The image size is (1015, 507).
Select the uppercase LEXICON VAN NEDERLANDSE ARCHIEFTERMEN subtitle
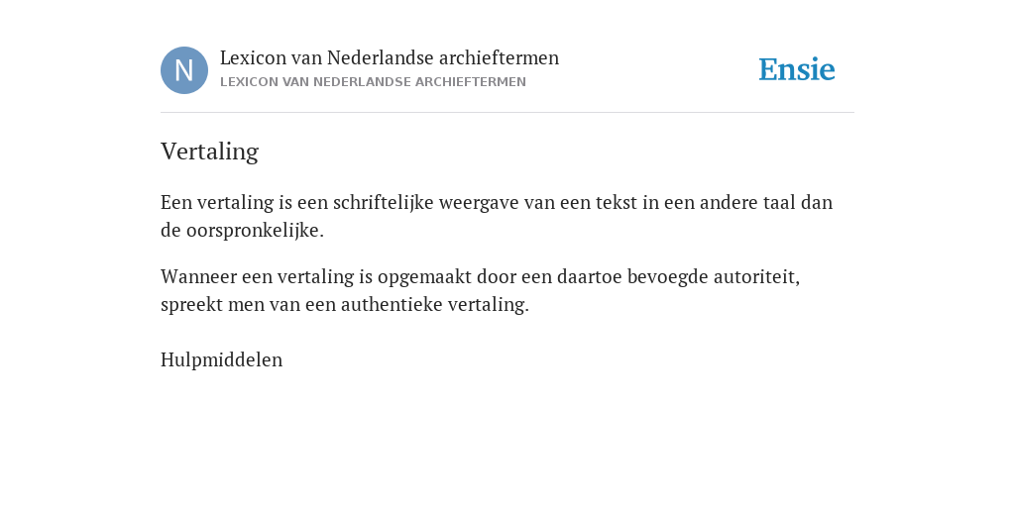coord(373,82)
